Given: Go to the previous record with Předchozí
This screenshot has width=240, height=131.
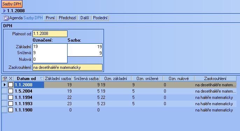Looking at the screenshot, I should pyautogui.click(x=67, y=18).
